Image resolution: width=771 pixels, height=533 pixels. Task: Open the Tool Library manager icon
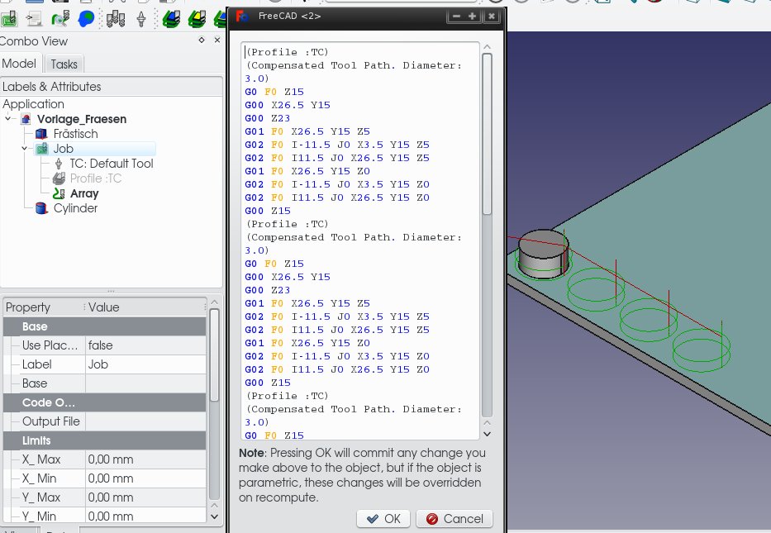point(116,17)
